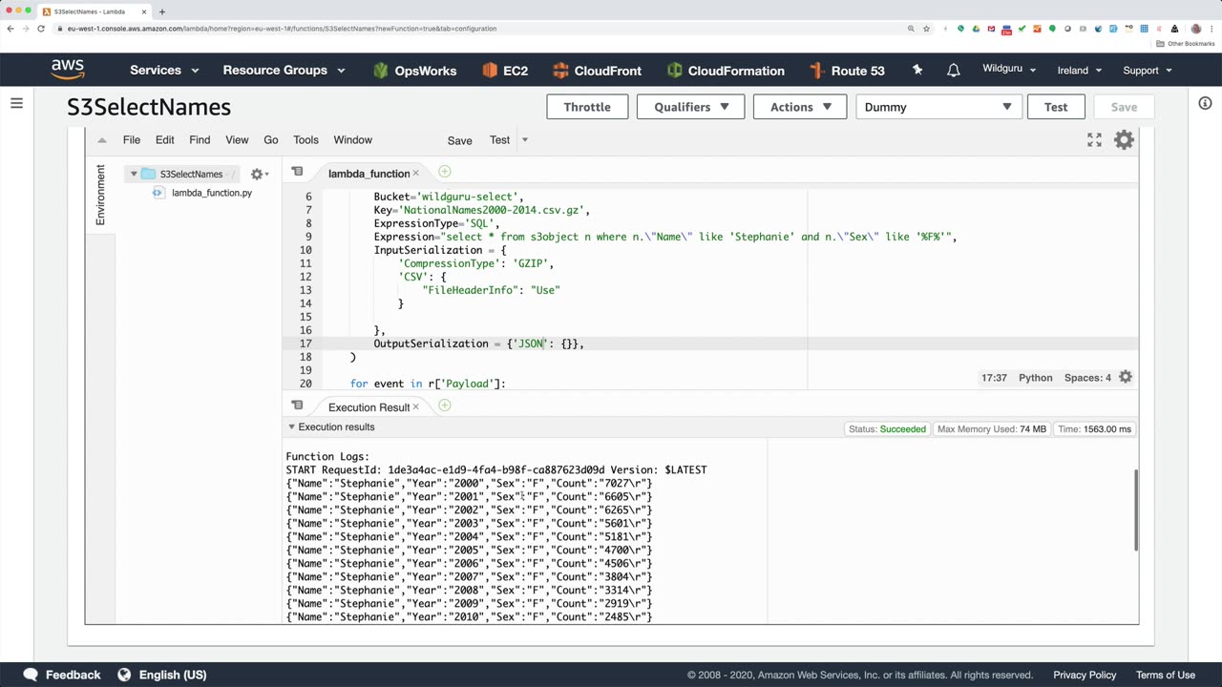Image resolution: width=1222 pixels, height=687 pixels.
Task: Toggle fullscreen mode for code editor
Action: pos(1094,140)
